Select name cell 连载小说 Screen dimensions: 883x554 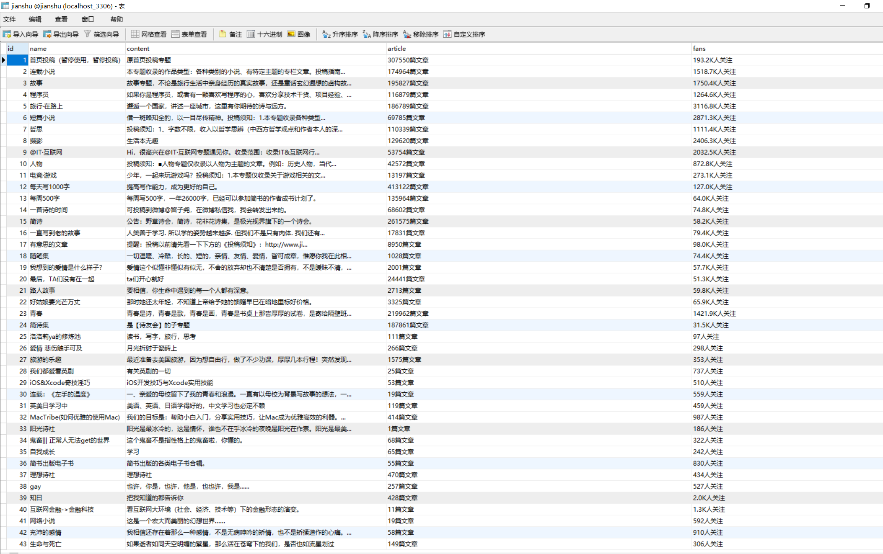tap(77, 72)
